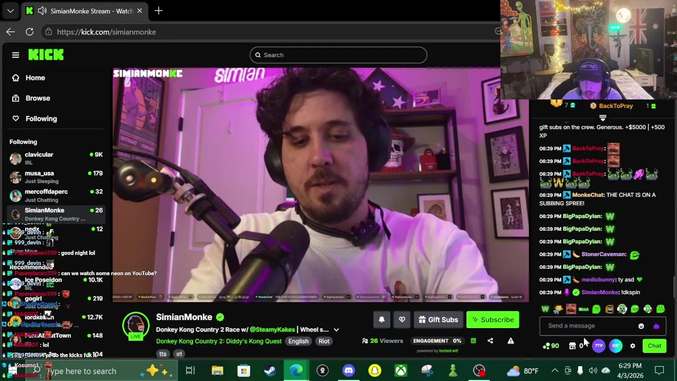The width and height of the screenshot is (677, 381).
Task: Close the SimianMonke Stream browser tab
Action: (140, 11)
